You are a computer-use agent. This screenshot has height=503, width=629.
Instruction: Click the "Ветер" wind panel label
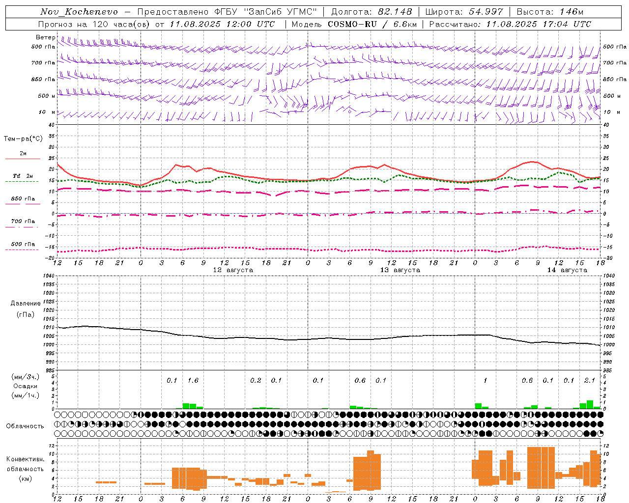click(46, 37)
